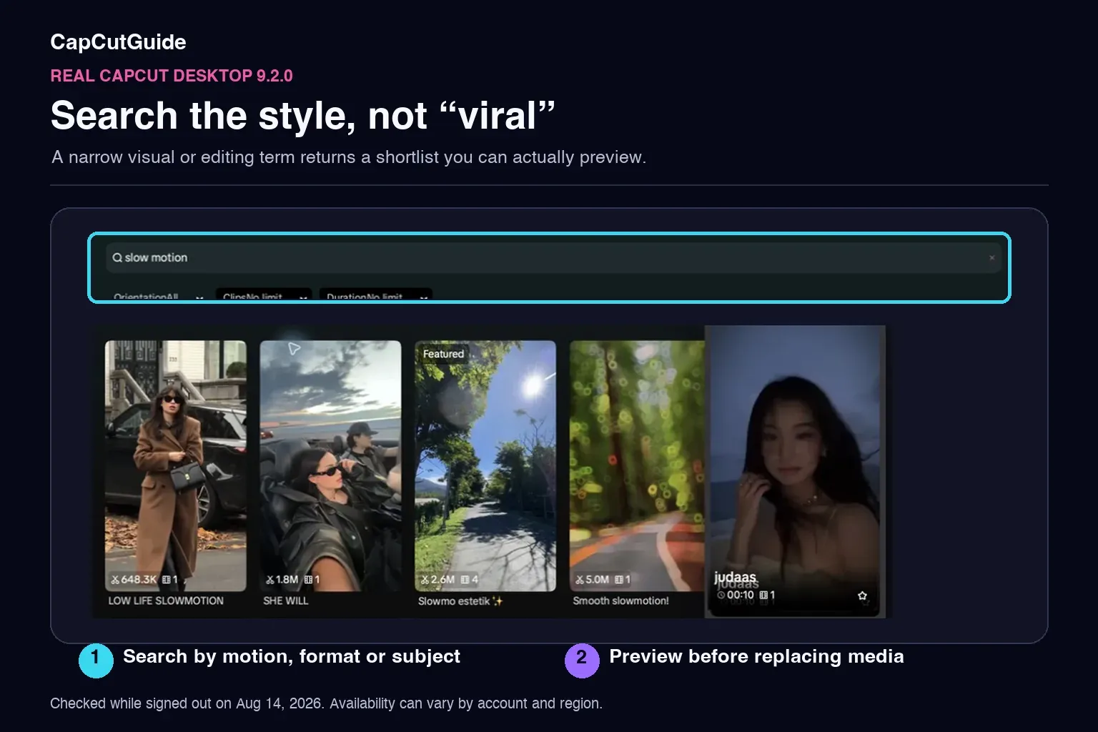
Task: Click the subtitle starting "A narrow visual"
Action: [349, 157]
